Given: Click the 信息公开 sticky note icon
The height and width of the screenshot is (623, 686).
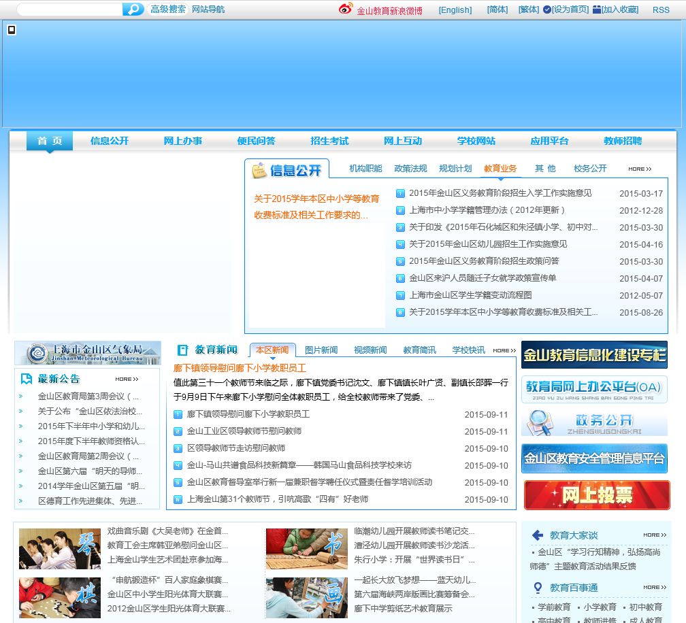Looking at the screenshot, I should pos(259,171).
